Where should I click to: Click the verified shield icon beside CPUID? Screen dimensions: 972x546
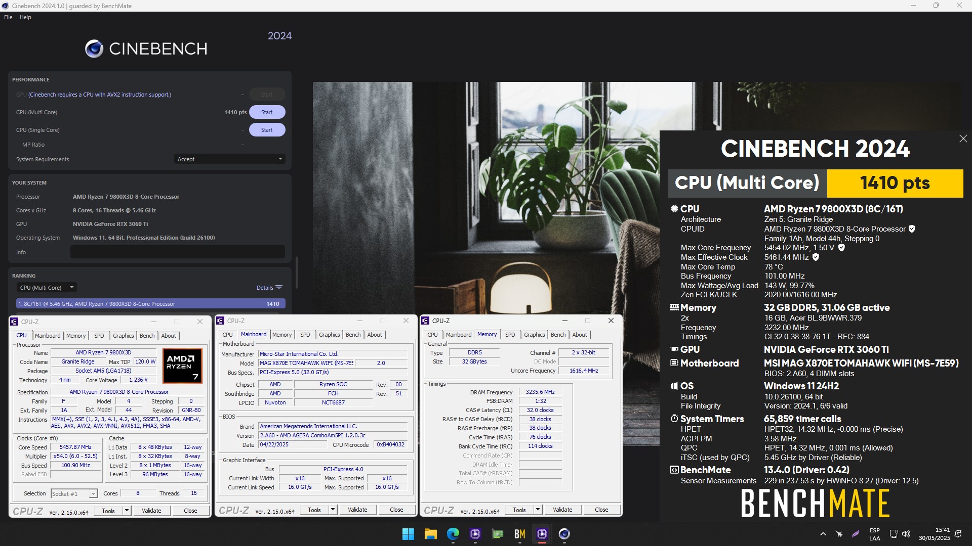pyautogui.click(x=912, y=229)
